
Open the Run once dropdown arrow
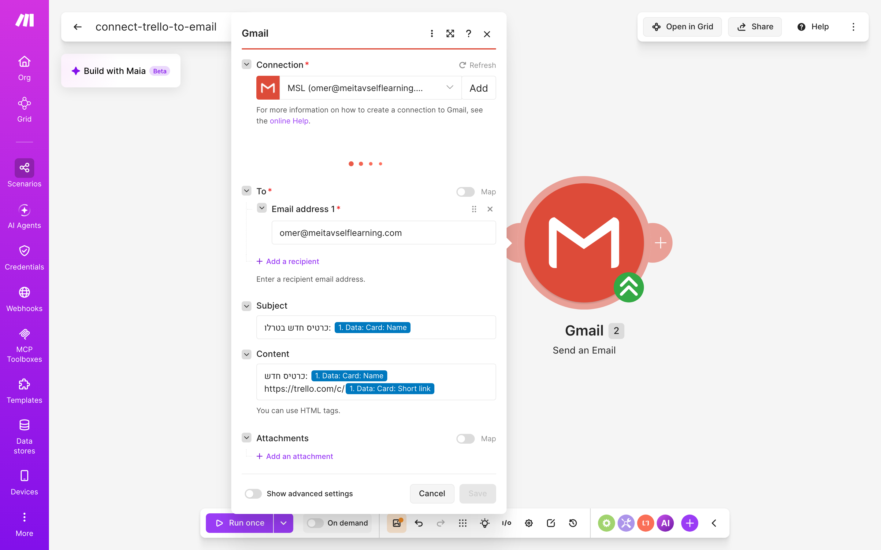(283, 523)
